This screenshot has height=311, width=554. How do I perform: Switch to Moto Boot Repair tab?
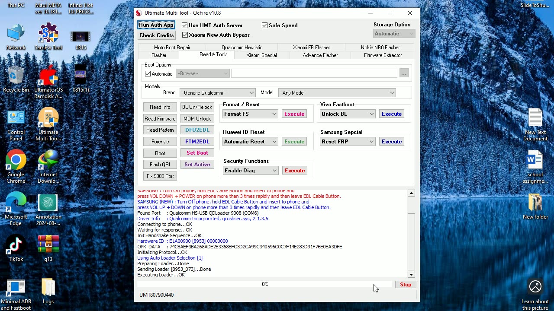[x=172, y=48]
